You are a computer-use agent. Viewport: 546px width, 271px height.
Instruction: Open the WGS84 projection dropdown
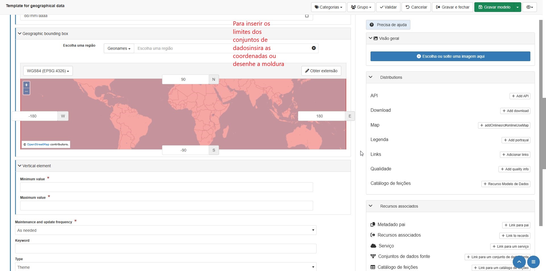[48, 71]
